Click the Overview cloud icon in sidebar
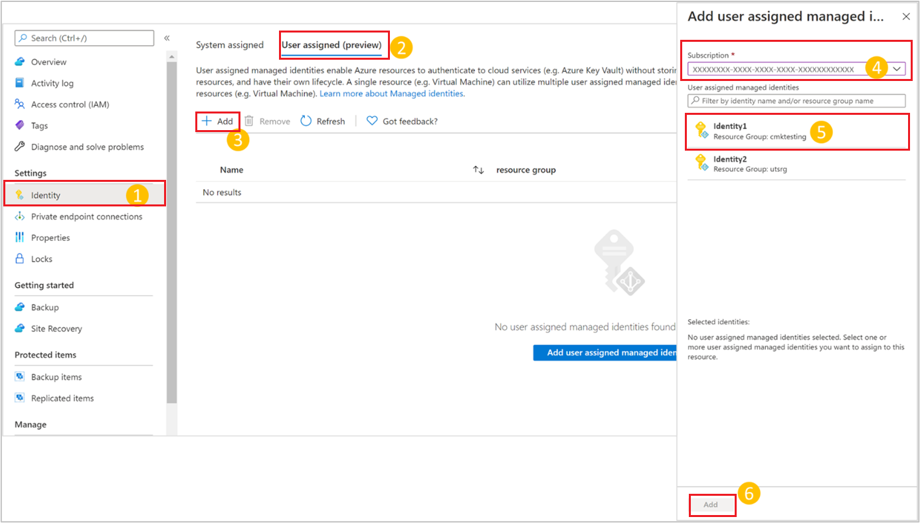Image resolution: width=920 pixels, height=523 pixels. (19, 62)
